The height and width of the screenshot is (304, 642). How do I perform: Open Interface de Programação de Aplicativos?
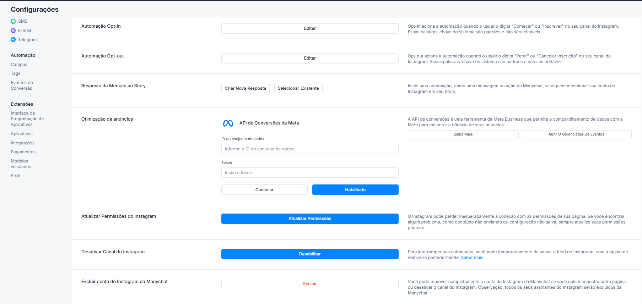[27, 119]
